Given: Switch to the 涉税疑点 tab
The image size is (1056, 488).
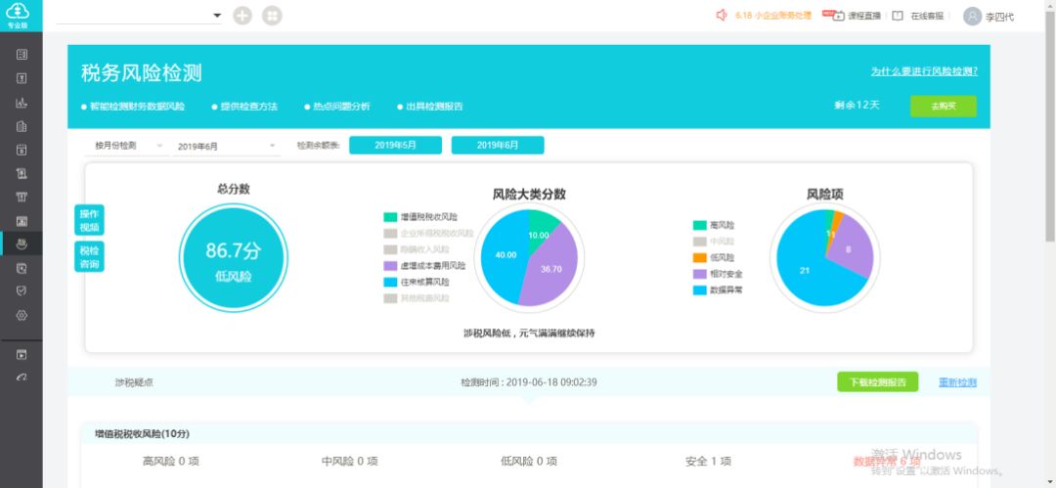Looking at the screenshot, I should coord(134,382).
